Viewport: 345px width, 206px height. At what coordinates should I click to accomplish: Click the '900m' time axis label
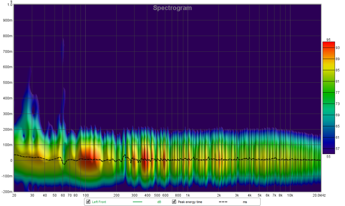pyautogui.click(x=8, y=20)
